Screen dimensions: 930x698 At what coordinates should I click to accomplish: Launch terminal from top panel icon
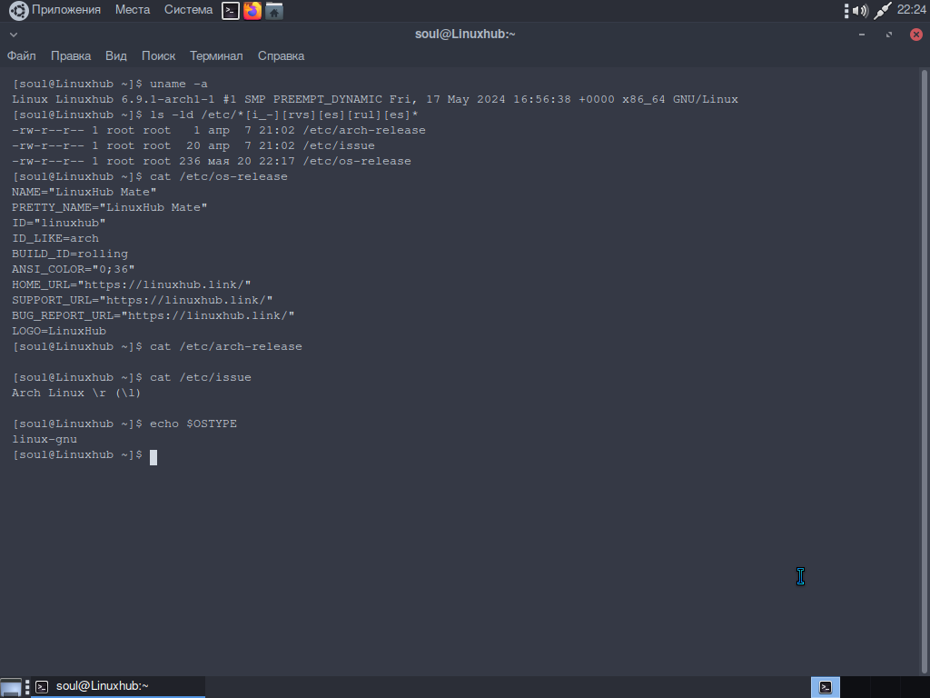[x=230, y=10]
